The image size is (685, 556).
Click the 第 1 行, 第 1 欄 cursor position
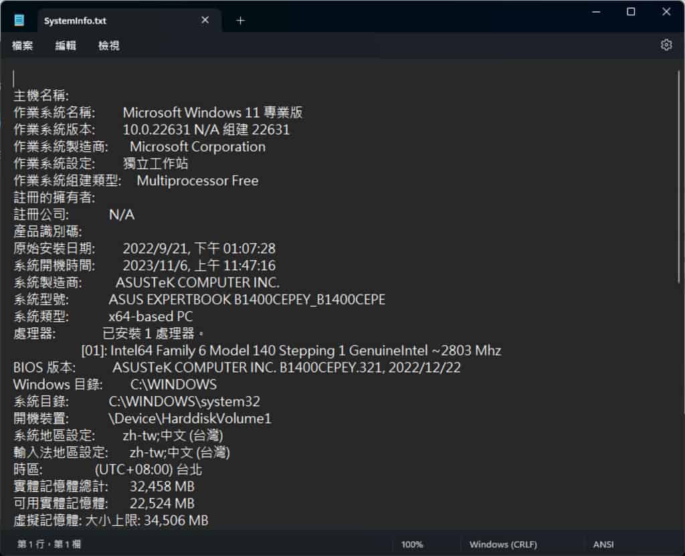49,545
